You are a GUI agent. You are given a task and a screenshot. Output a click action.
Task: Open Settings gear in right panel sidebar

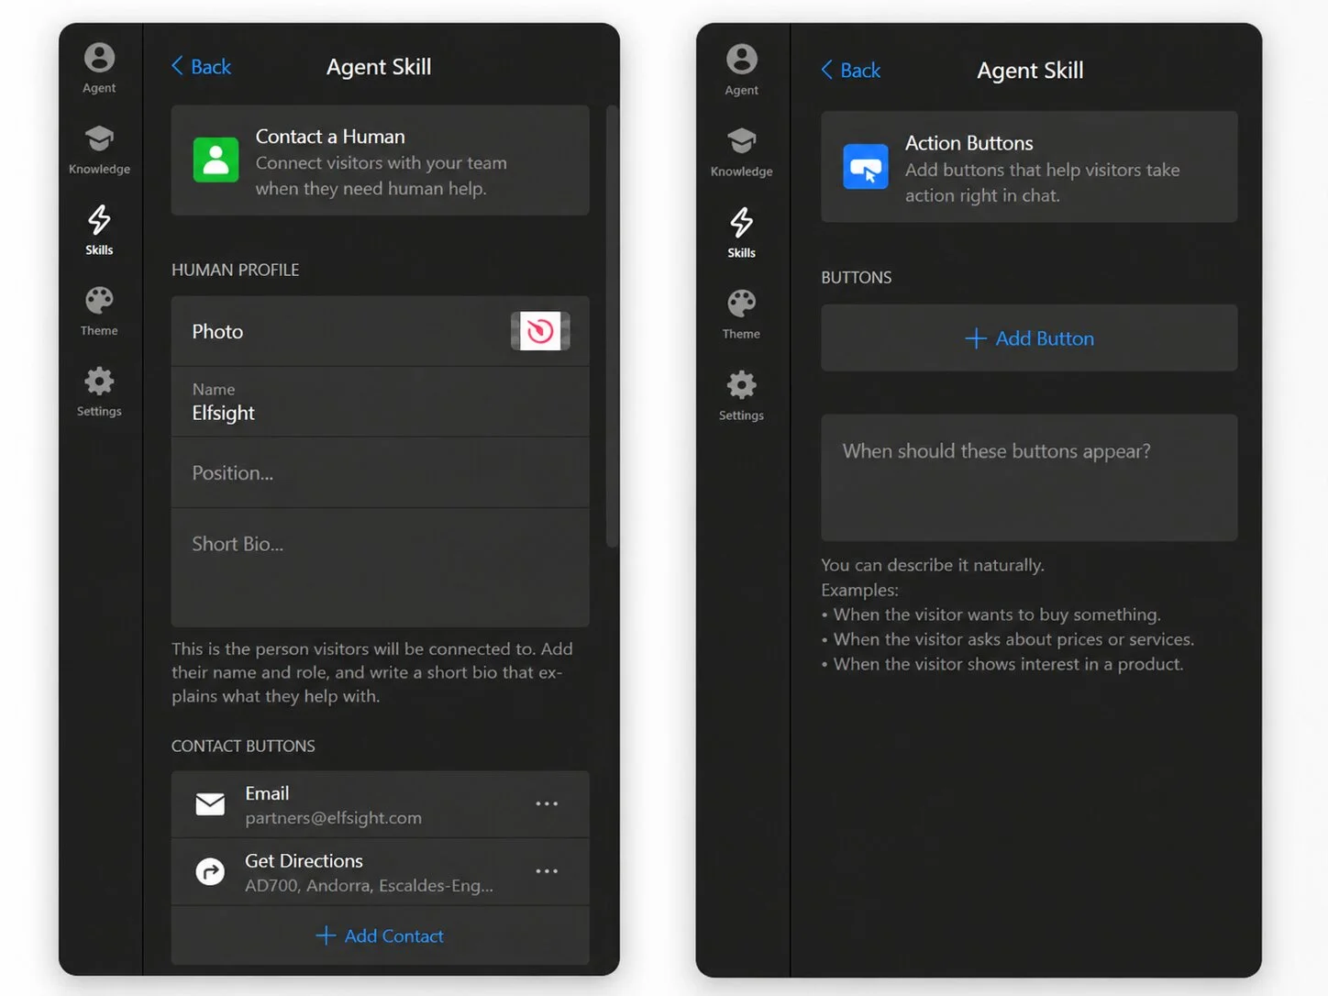(741, 395)
